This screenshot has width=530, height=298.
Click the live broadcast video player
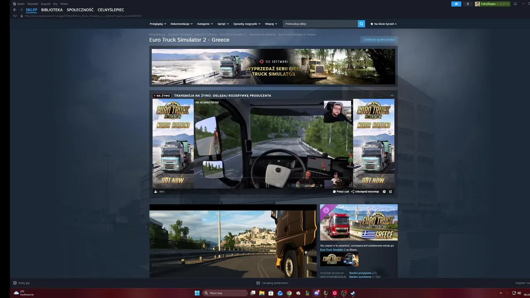click(x=273, y=144)
